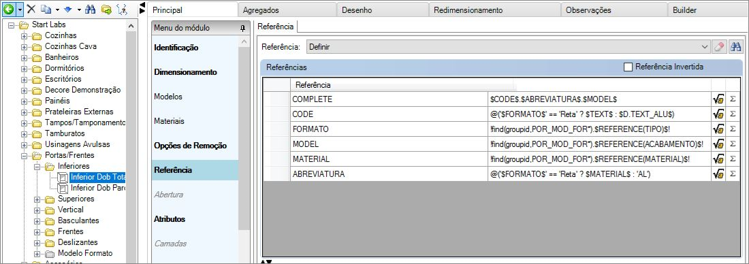
Task: Enable the Referência Invertida checkbox
Action: [628, 67]
